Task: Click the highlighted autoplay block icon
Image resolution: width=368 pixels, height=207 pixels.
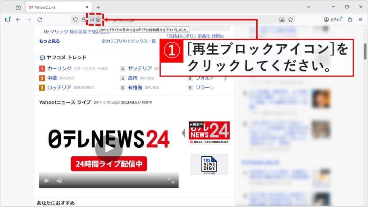Action: (x=98, y=19)
